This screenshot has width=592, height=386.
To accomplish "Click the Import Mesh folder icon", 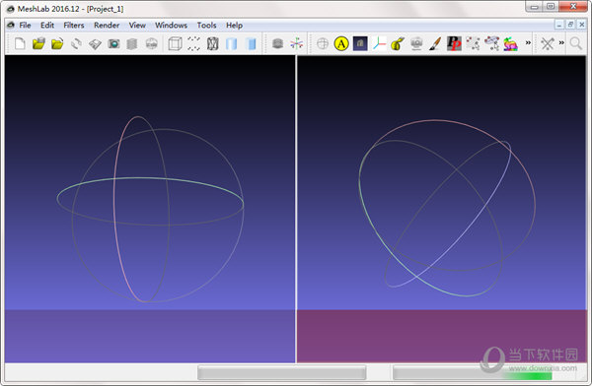I will 57,43.
